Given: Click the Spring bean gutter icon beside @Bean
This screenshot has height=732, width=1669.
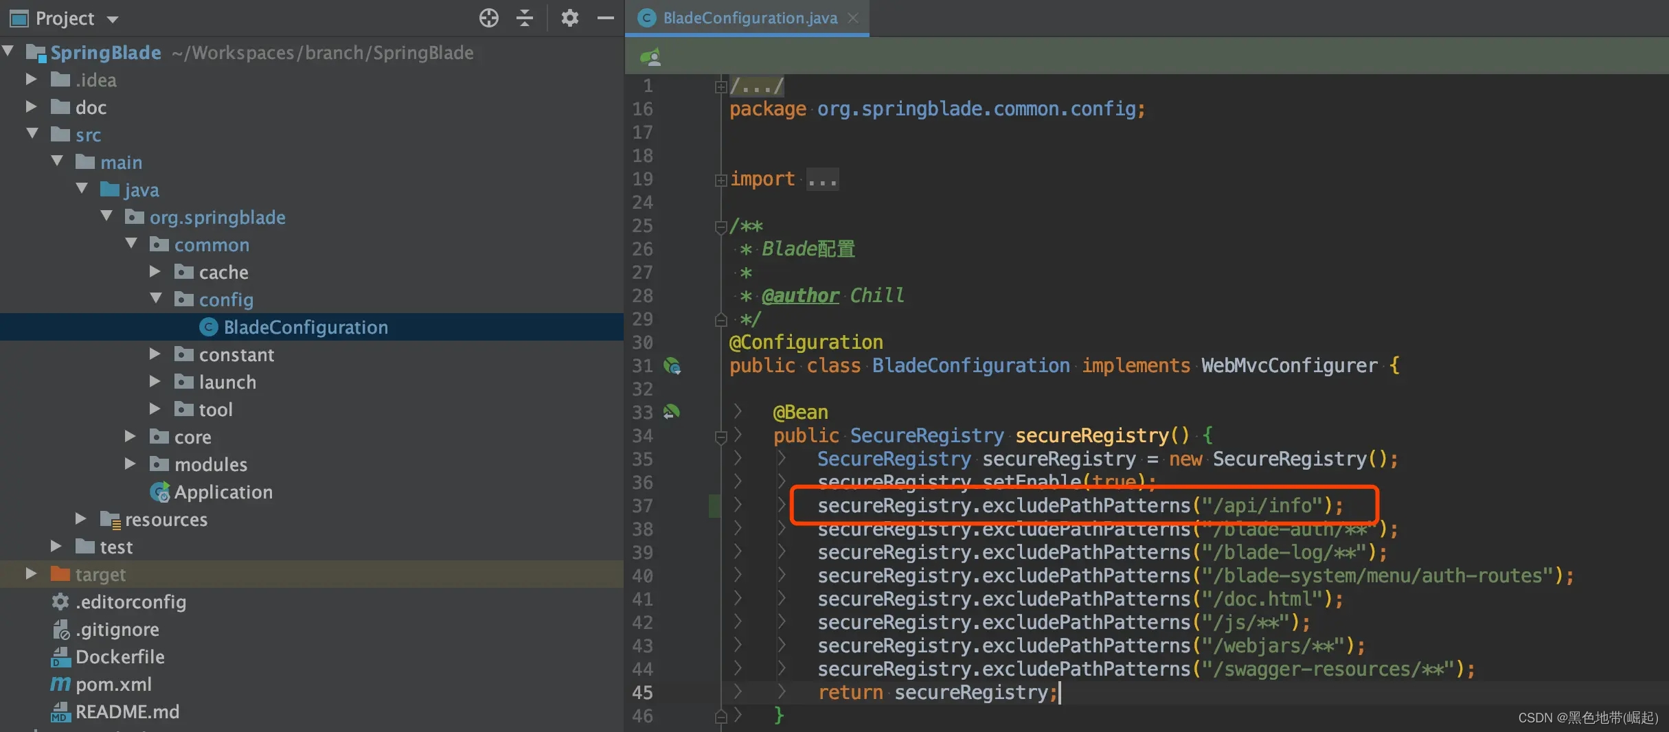Looking at the screenshot, I should tap(672, 411).
